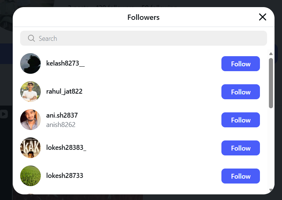Visit kelash8273__ username link
This screenshot has height=200, width=282.
click(x=65, y=63)
